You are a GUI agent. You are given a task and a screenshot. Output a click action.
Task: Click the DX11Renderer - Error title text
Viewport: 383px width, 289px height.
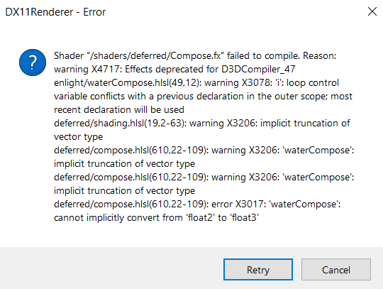point(55,12)
